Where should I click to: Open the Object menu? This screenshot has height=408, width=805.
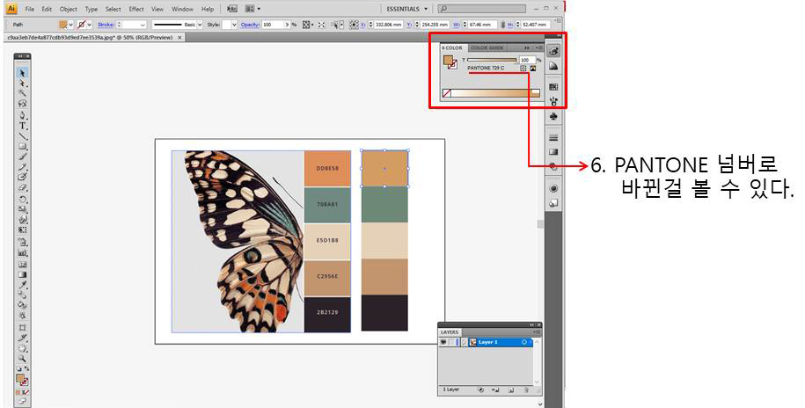point(69,10)
